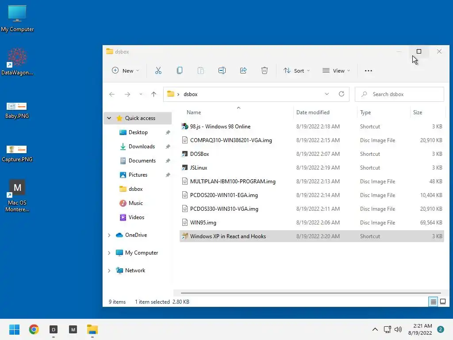
Task: Open recent locations dropdown arrow
Action: pos(141,94)
